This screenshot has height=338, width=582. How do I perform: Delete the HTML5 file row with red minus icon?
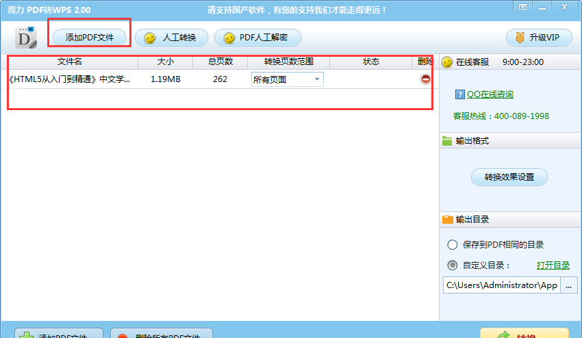pos(425,79)
